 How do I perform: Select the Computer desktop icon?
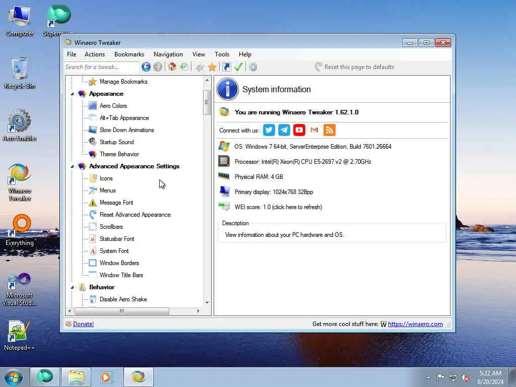[x=20, y=21]
